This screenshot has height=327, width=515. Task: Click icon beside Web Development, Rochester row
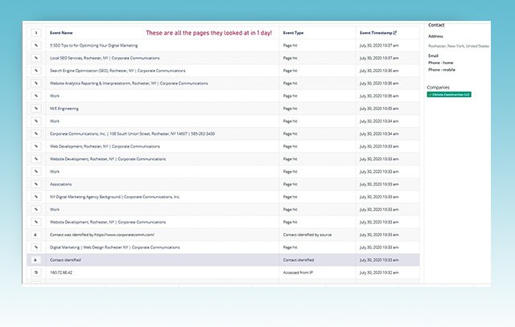[x=36, y=146]
